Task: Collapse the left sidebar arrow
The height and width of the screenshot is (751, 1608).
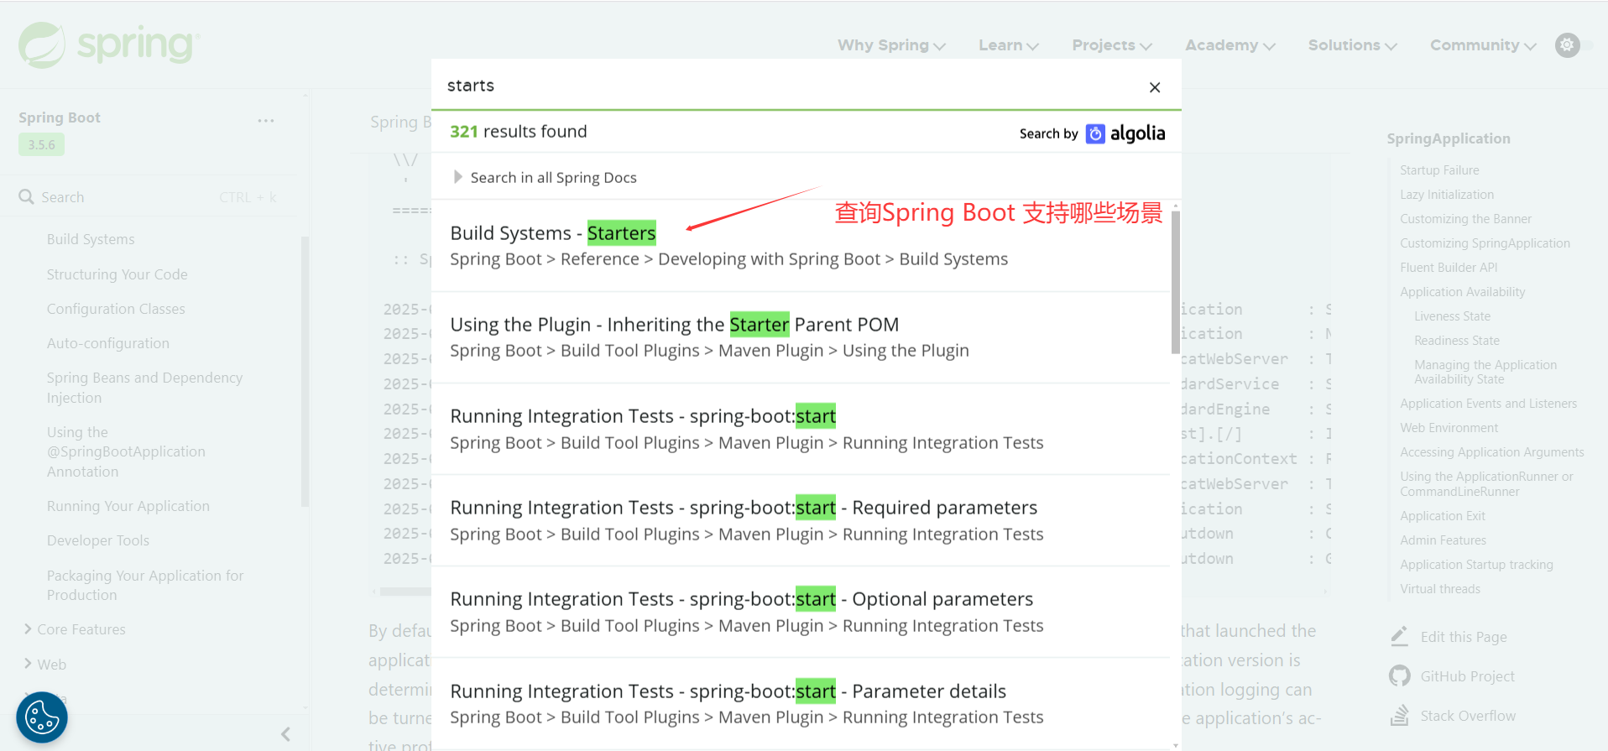Action: [x=285, y=734]
